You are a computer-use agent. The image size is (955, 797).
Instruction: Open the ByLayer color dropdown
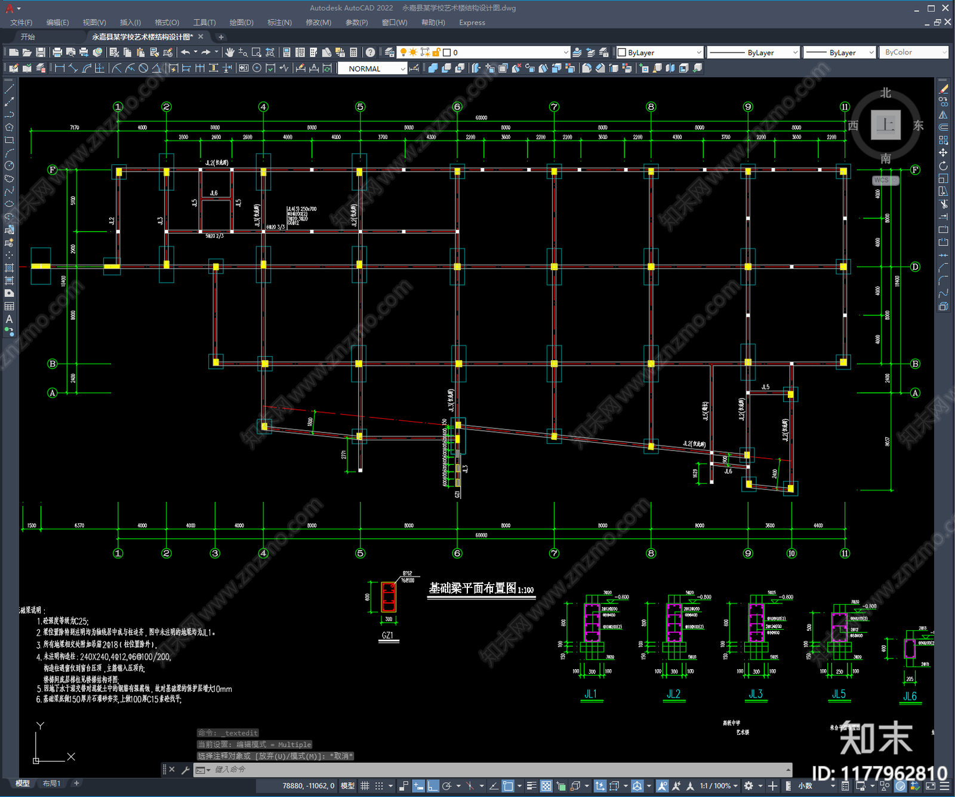(660, 53)
